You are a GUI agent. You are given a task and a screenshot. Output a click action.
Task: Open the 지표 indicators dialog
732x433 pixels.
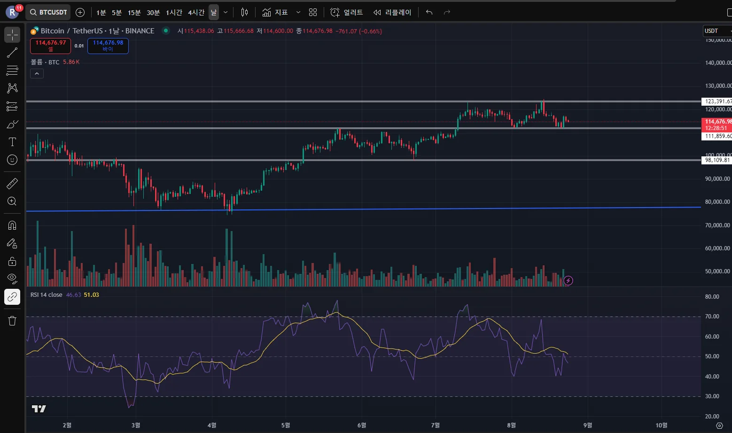click(x=275, y=12)
